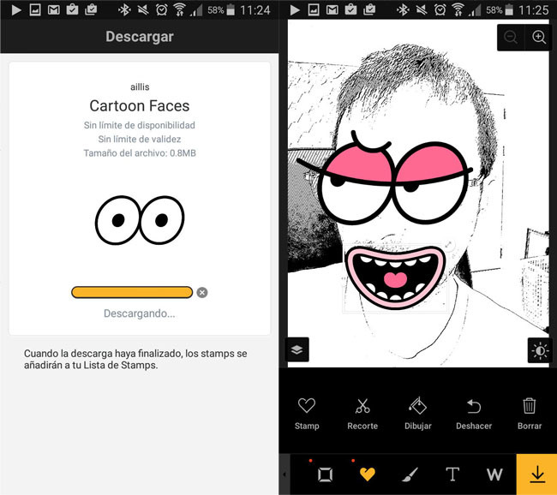Open the yellow heart stamps tab
Screen dimensions: 557x495
(x=368, y=474)
